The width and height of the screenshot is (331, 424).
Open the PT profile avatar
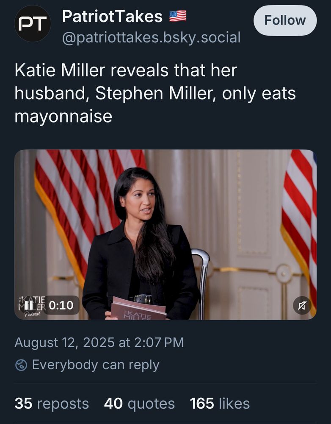[x=33, y=24]
